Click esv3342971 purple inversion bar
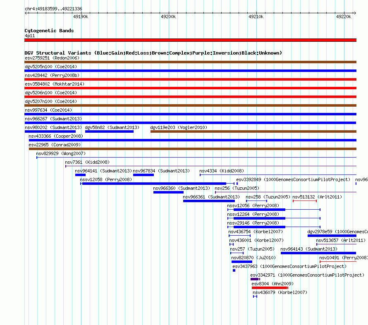The height and width of the screenshot is (325, 368). tap(254, 279)
